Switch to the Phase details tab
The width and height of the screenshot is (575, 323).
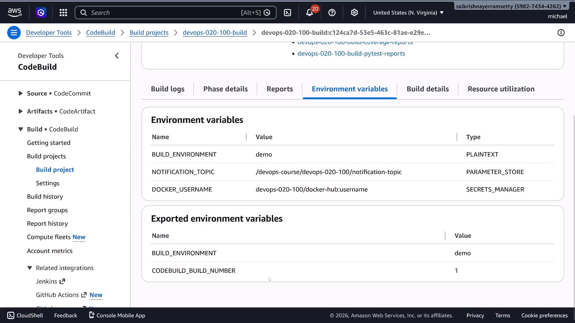coord(226,89)
